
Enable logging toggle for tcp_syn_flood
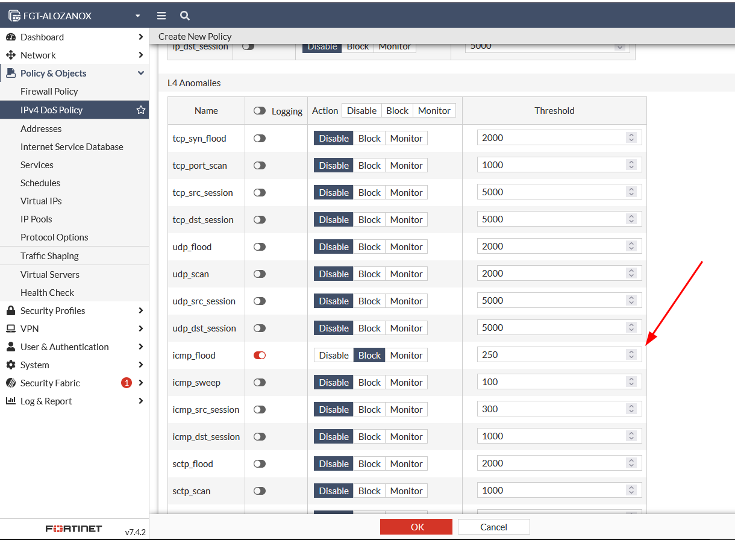click(x=260, y=138)
